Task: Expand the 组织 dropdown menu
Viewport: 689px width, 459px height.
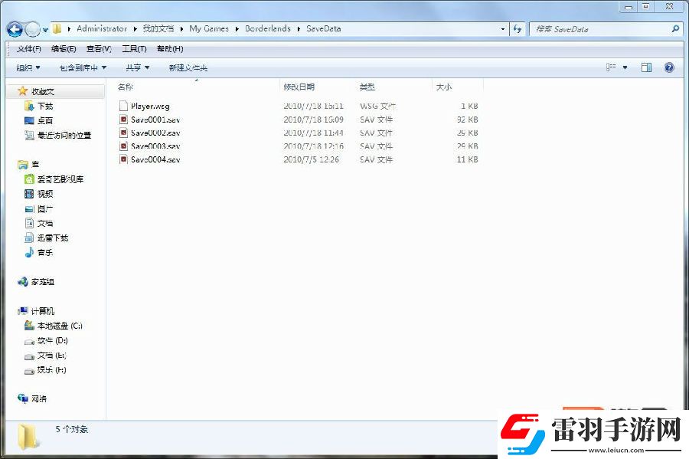Action: point(28,67)
